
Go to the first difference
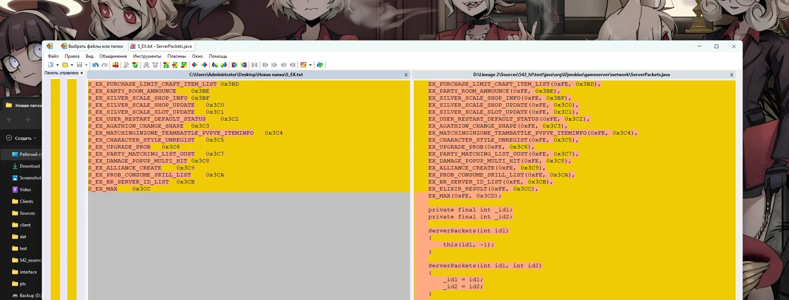pos(166,65)
